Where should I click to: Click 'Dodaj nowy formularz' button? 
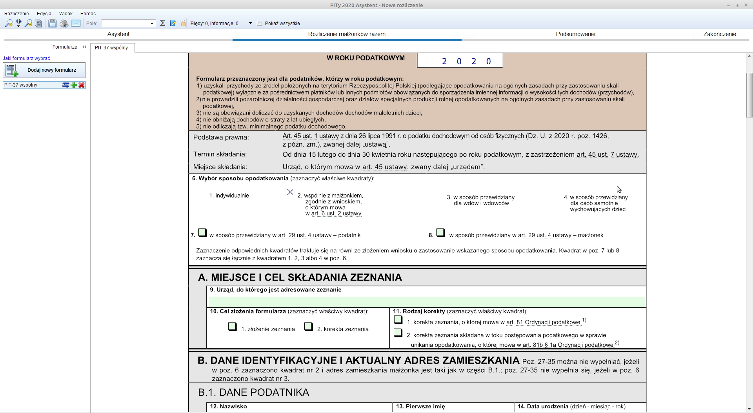tap(44, 70)
